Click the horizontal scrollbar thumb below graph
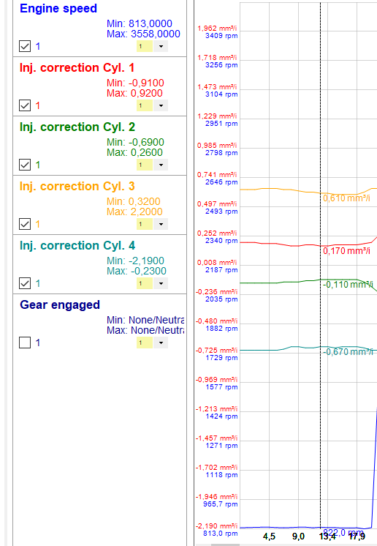The width and height of the screenshot is (377, 546). pos(225,545)
